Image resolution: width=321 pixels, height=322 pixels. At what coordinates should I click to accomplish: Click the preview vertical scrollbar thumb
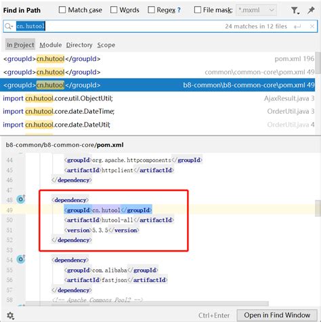(x=318, y=208)
